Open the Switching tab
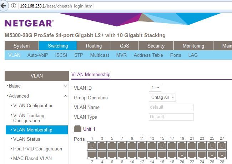This screenshot has height=164, width=232. (x=58, y=46)
